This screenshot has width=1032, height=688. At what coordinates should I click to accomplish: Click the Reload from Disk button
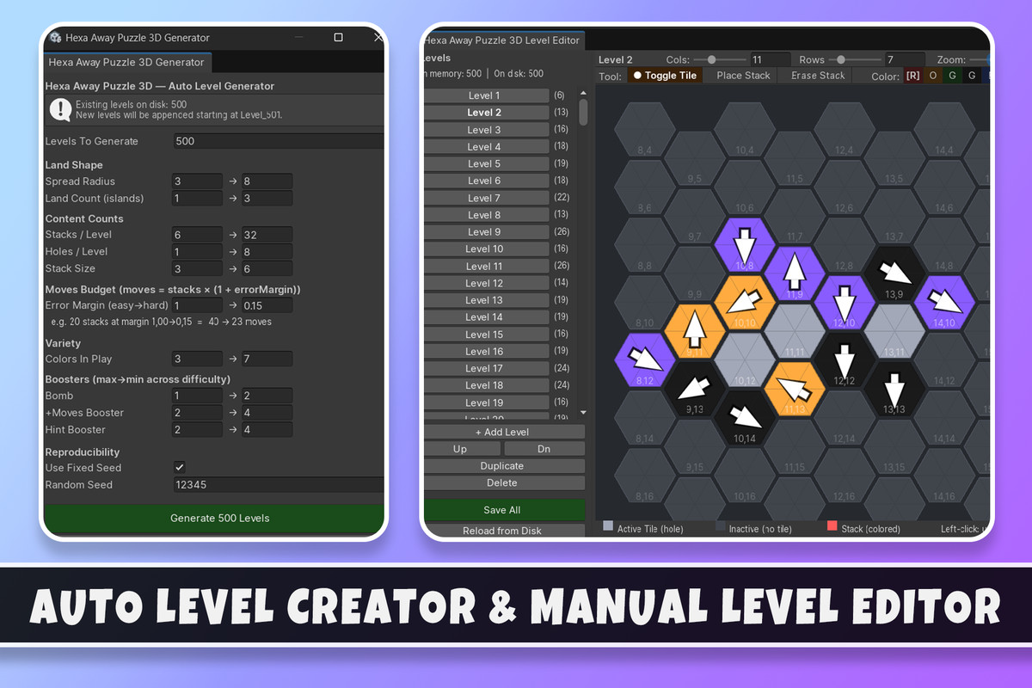[503, 531]
